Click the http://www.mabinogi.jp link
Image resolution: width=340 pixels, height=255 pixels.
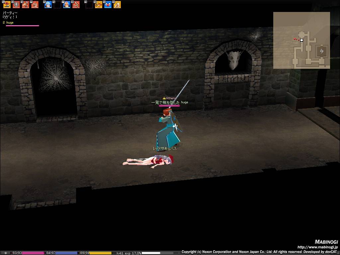tap(317, 247)
